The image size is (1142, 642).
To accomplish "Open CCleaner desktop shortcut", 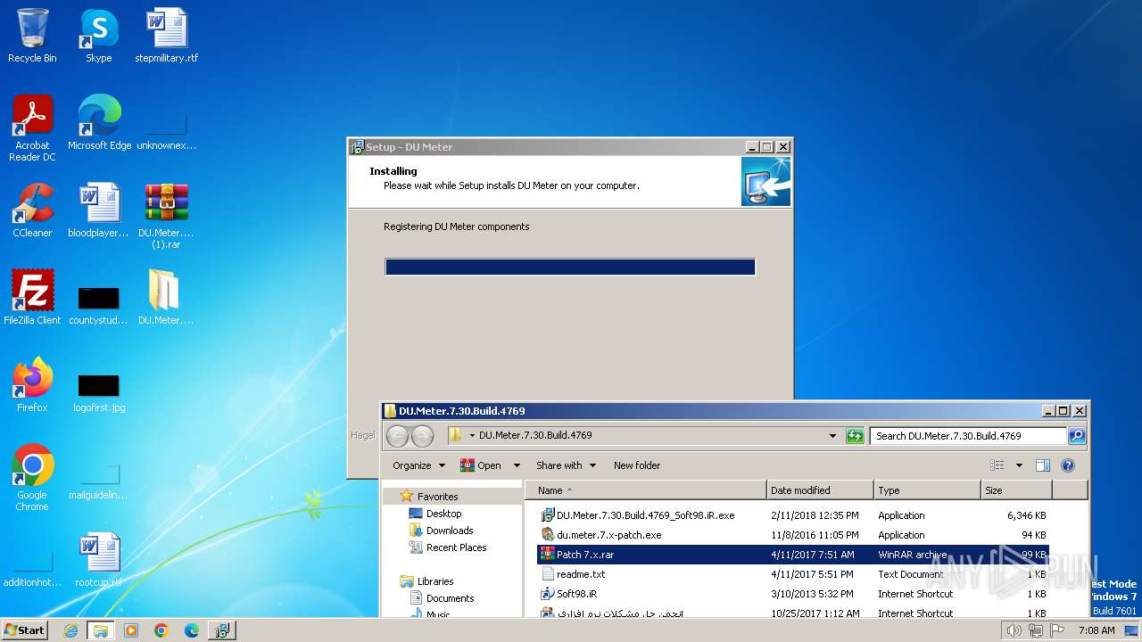I will pos(32,210).
